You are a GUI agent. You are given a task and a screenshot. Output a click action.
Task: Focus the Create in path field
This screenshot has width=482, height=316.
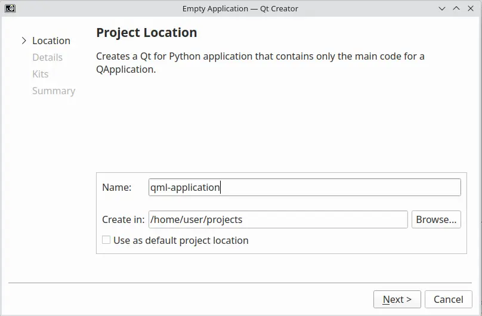(x=278, y=219)
